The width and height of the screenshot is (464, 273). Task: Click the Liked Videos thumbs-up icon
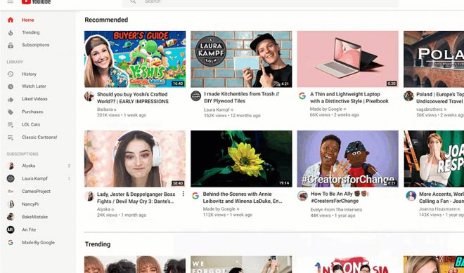point(11,99)
